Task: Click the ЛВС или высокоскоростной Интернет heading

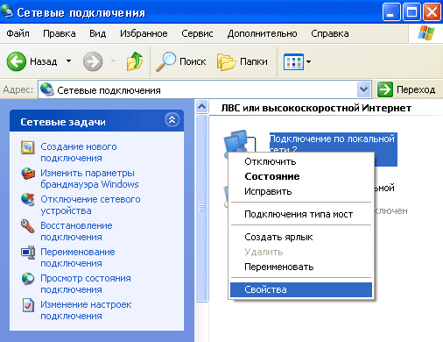Action: pyautogui.click(x=316, y=108)
